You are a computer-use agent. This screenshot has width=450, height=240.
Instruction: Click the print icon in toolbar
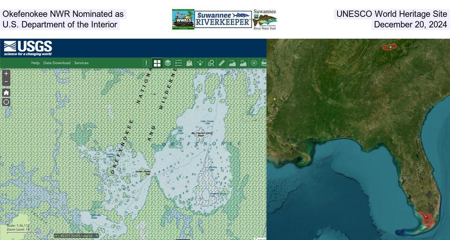pyautogui.click(x=264, y=63)
